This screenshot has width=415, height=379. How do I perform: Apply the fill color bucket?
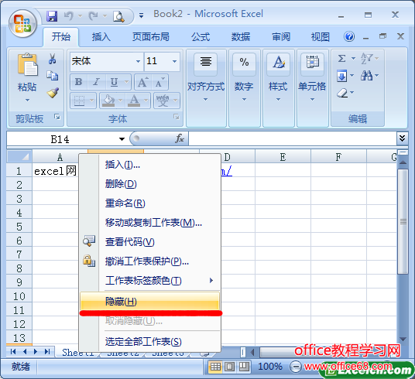[108, 101]
